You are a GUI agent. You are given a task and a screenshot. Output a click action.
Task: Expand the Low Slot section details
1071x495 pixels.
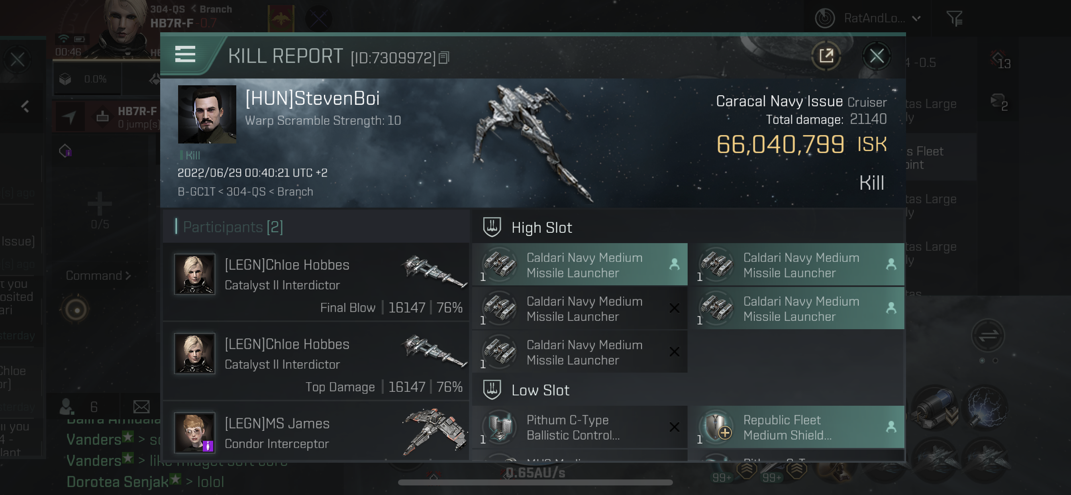(539, 391)
